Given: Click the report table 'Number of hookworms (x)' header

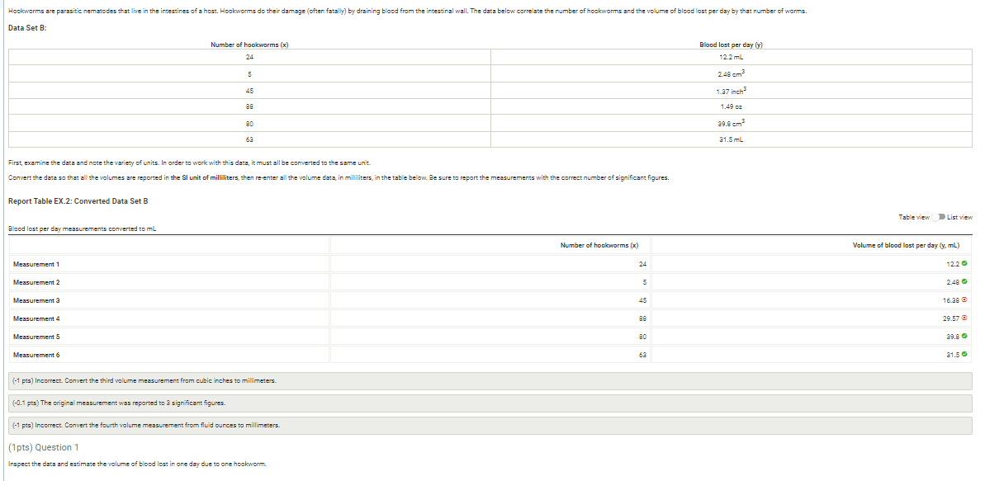Looking at the screenshot, I should tap(599, 245).
